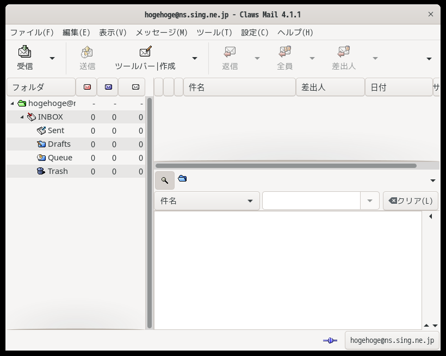Click the INBOX folder icon

click(32, 117)
